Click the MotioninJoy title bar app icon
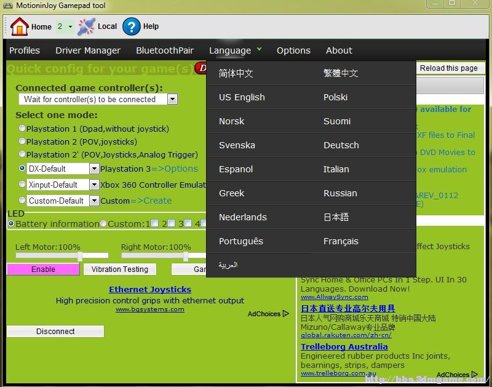The width and height of the screenshot is (492, 387). click(x=8, y=6)
